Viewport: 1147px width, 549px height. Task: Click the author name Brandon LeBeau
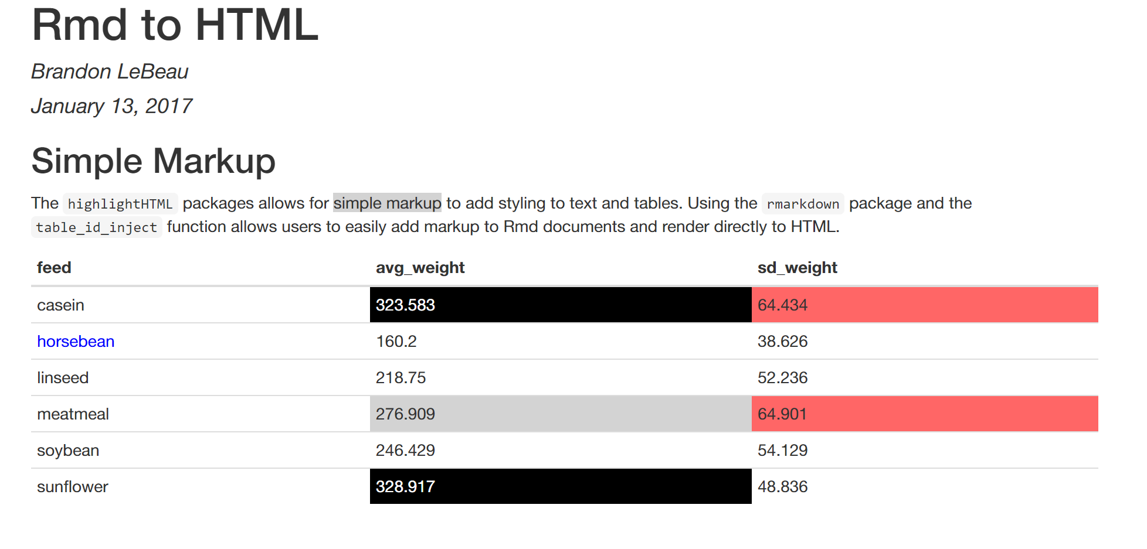pyautogui.click(x=110, y=71)
